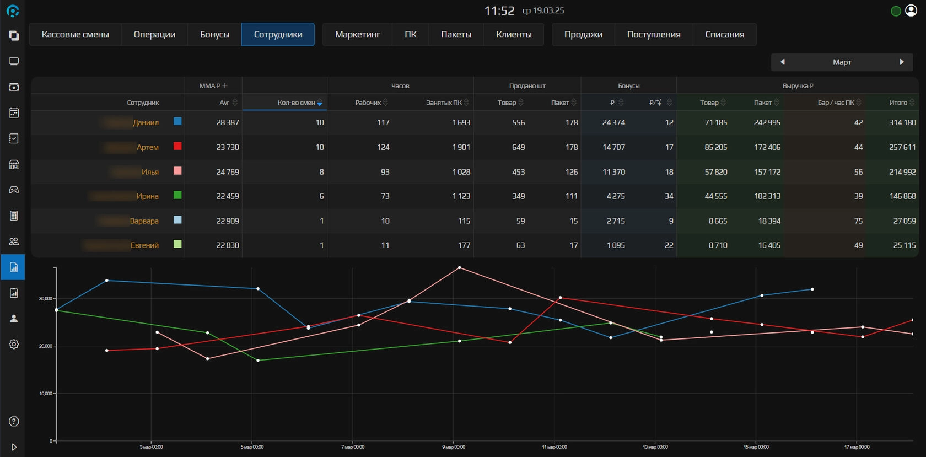The image size is (926, 457).
Task: Toggle Артем's red chart line swatch
Action: click(x=177, y=146)
